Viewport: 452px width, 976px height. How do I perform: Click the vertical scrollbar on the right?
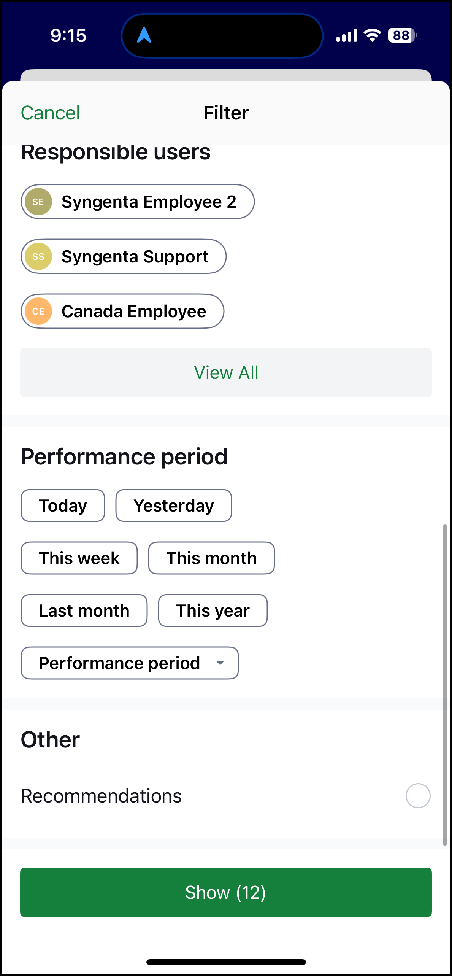pos(444,685)
